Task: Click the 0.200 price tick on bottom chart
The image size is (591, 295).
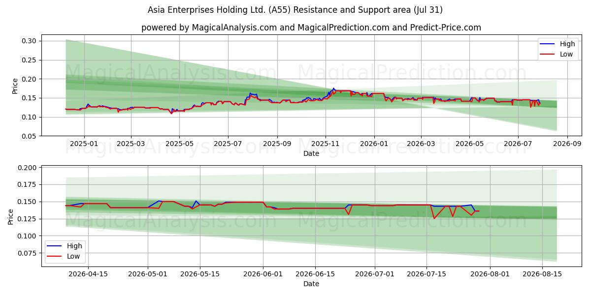Action: 28,168
